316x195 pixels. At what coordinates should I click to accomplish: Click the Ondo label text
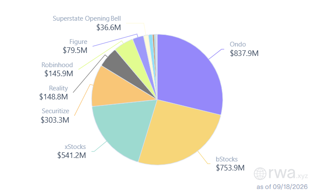(x=238, y=44)
